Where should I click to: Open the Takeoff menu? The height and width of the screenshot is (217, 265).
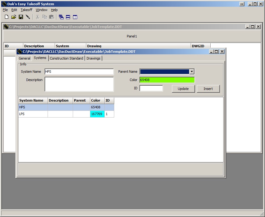coord(26,10)
